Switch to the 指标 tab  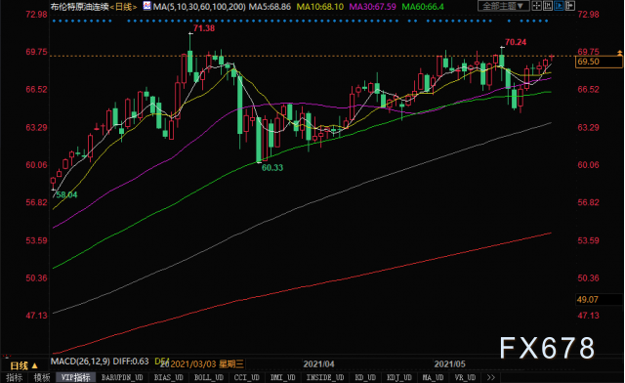[x=15, y=377]
